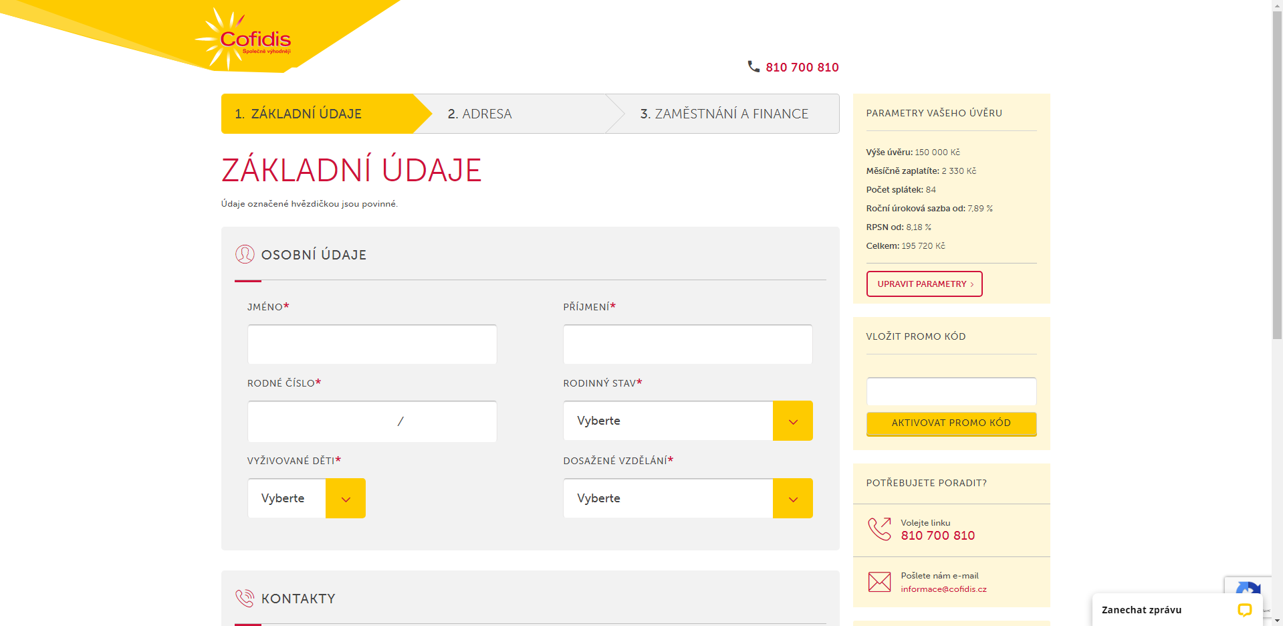Click the large Základní údaje page heading

pyautogui.click(x=352, y=170)
